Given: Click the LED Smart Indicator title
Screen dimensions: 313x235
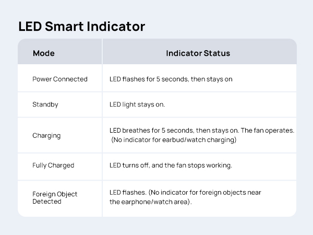Looking at the screenshot, I should [x=82, y=27].
